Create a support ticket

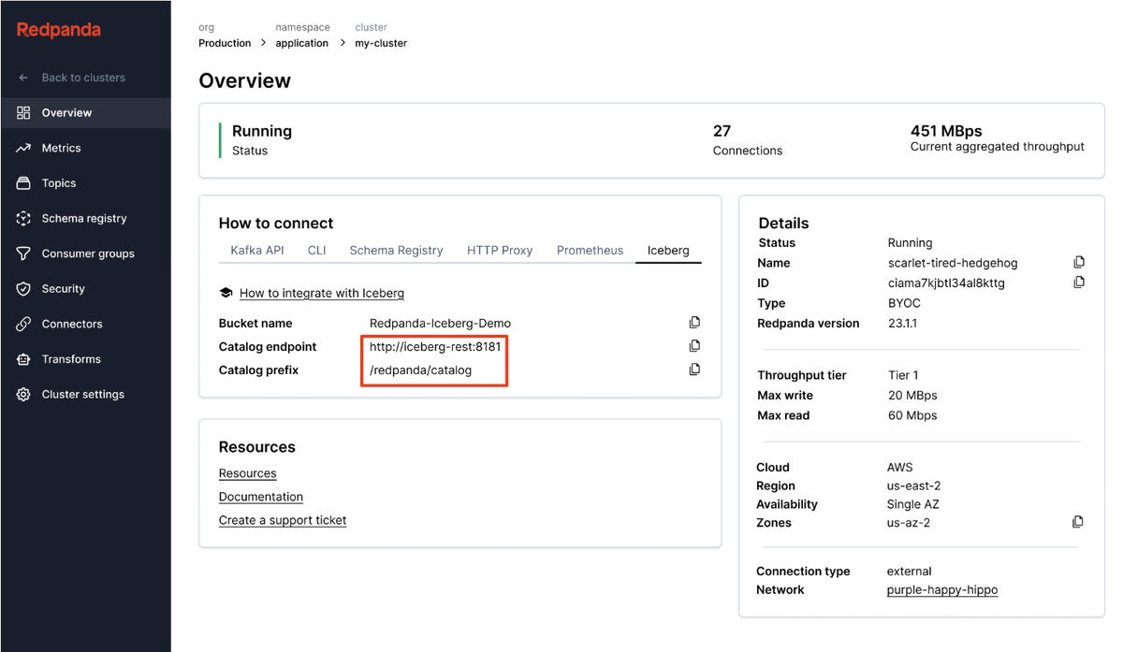click(282, 519)
